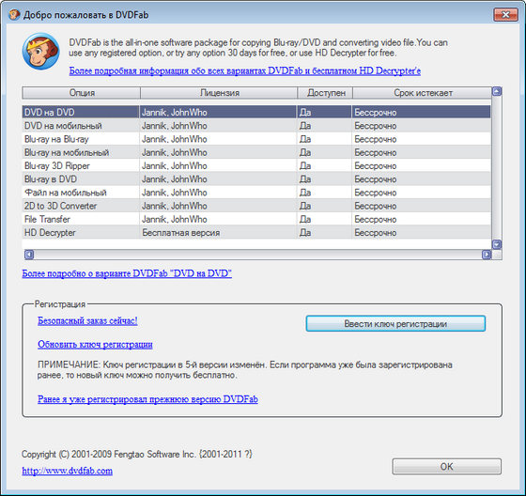
Task: Click the OK button
Action: (446, 467)
